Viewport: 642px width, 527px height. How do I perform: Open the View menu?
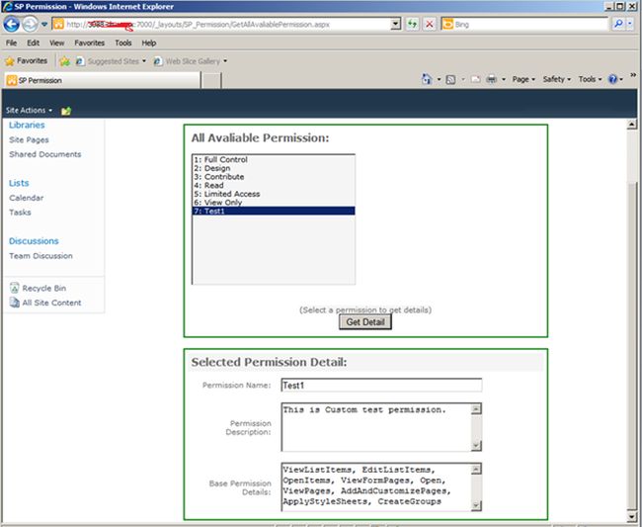click(x=57, y=43)
